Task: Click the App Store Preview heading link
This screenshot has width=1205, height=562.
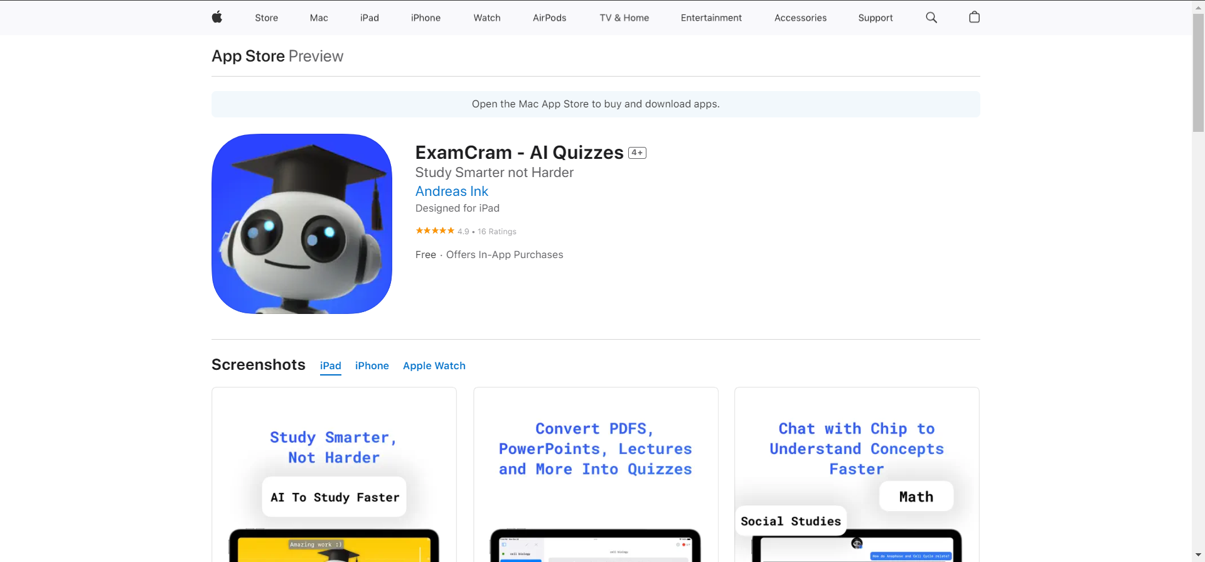Action: 277,56
